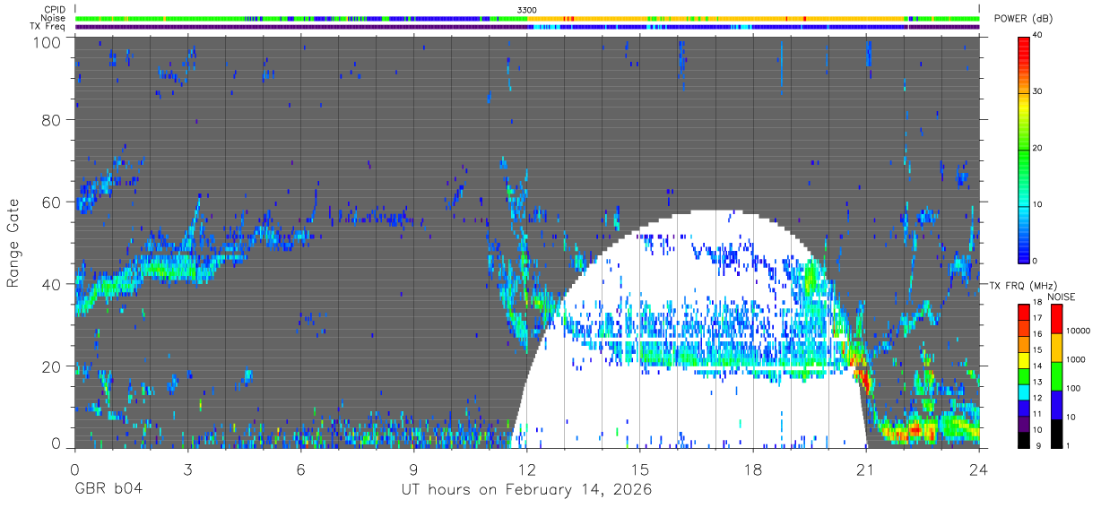Click the 40 tick label on Range Gate axis

coord(53,284)
